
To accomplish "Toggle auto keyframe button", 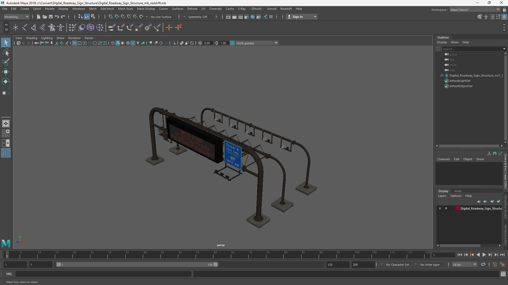I will (x=495, y=264).
